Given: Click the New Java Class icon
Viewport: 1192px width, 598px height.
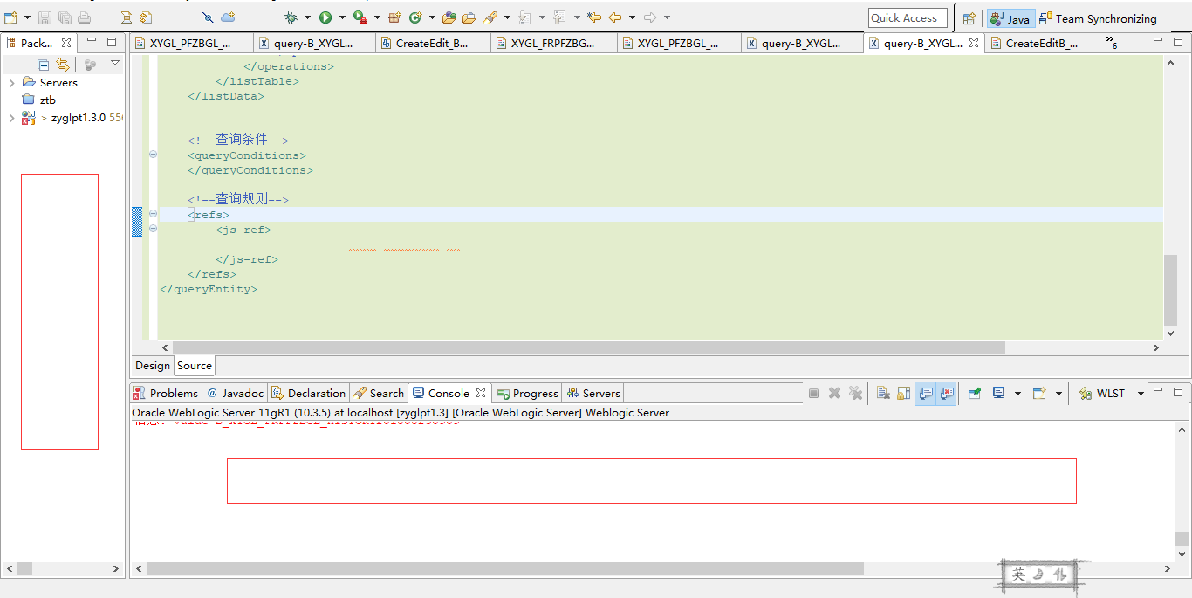Looking at the screenshot, I should click(x=415, y=17).
